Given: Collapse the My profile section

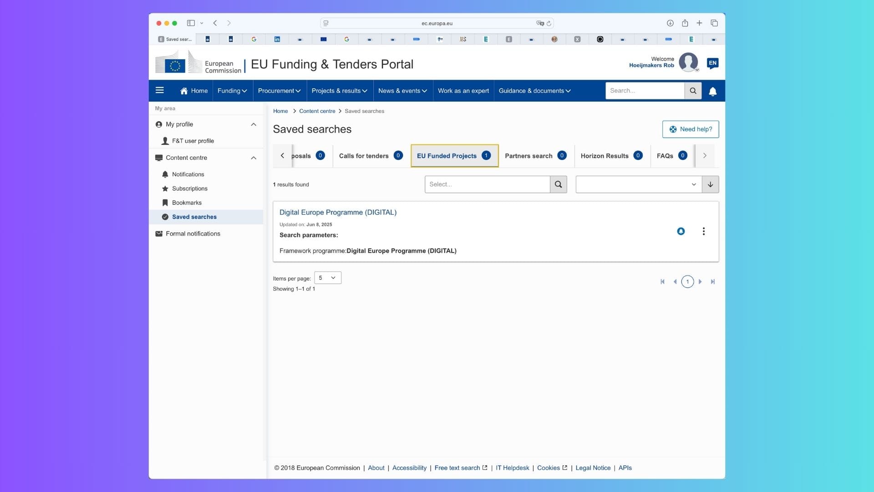Looking at the screenshot, I should pyautogui.click(x=254, y=124).
